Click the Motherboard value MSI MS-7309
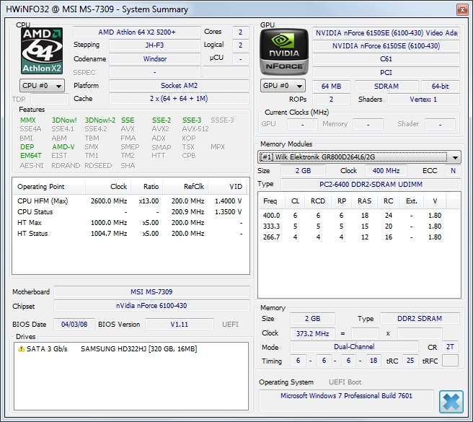This screenshot has width=473, height=422. [x=151, y=292]
